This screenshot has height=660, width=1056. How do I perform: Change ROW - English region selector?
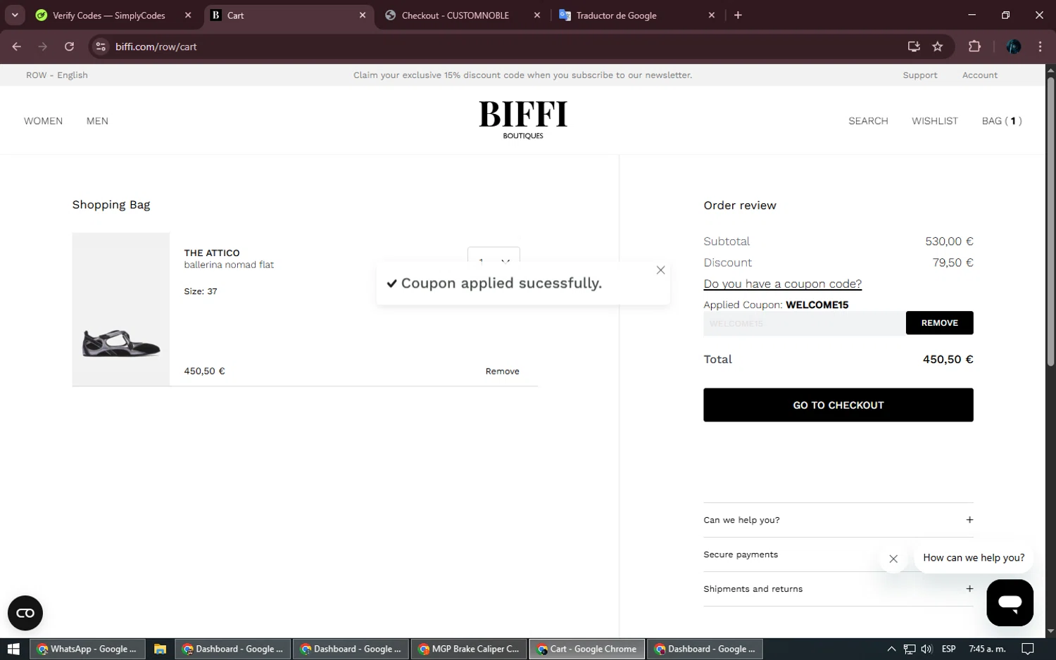coord(57,75)
